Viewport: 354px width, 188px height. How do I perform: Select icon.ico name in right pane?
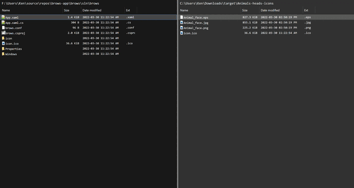click(190, 33)
